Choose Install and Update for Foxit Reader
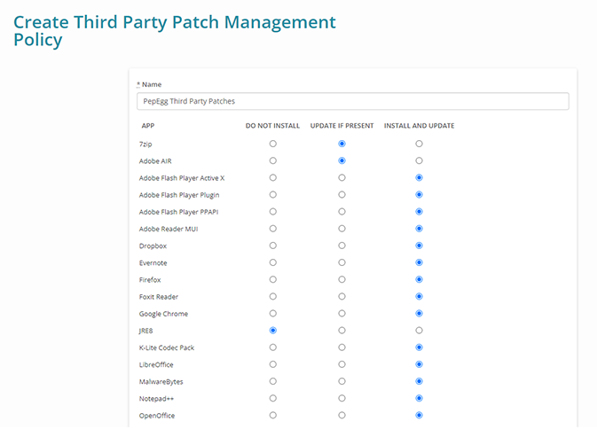 coord(420,296)
